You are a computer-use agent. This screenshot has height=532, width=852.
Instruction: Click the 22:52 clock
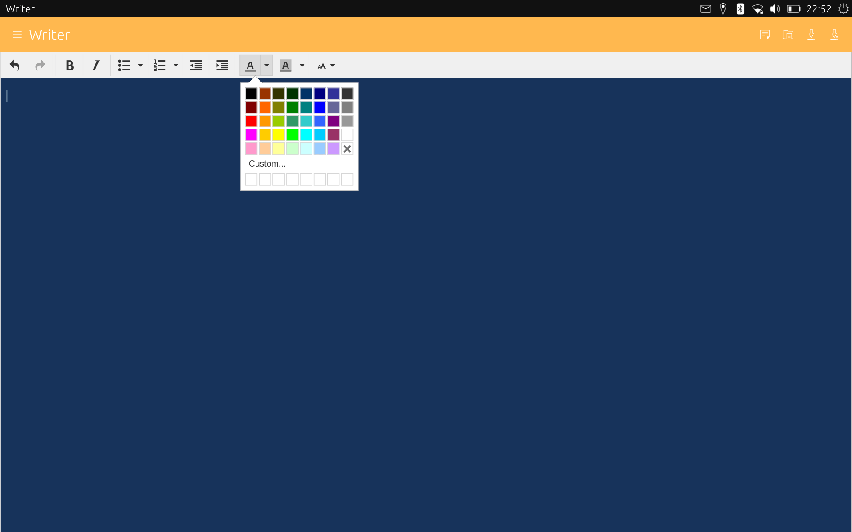click(x=819, y=9)
